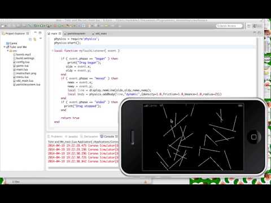The image size is (271, 203).
Task: Click the first Corona Simulator console log line
Action: (84, 145)
